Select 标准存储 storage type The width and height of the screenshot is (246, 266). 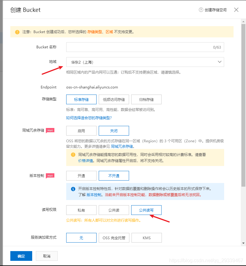81,99
